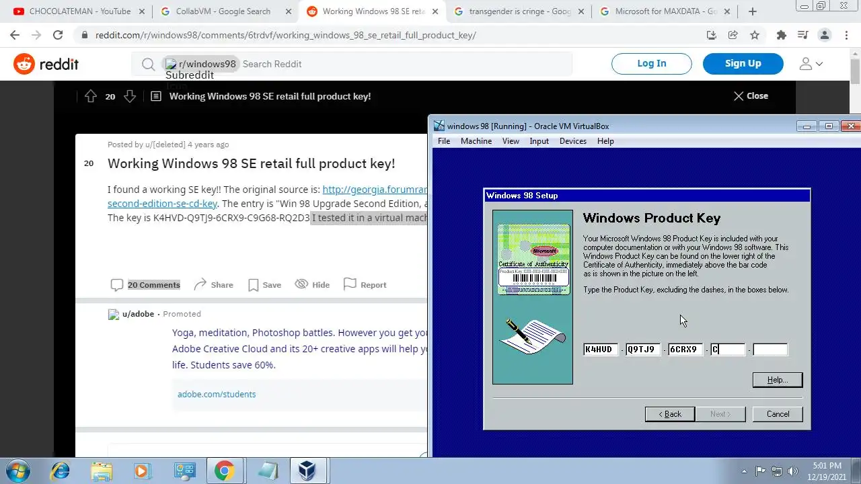Save the Reddit post
The width and height of the screenshot is (861, 484).
pos(264,285)
